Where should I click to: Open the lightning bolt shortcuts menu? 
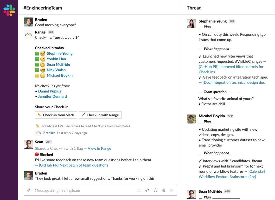click(29, 190)
